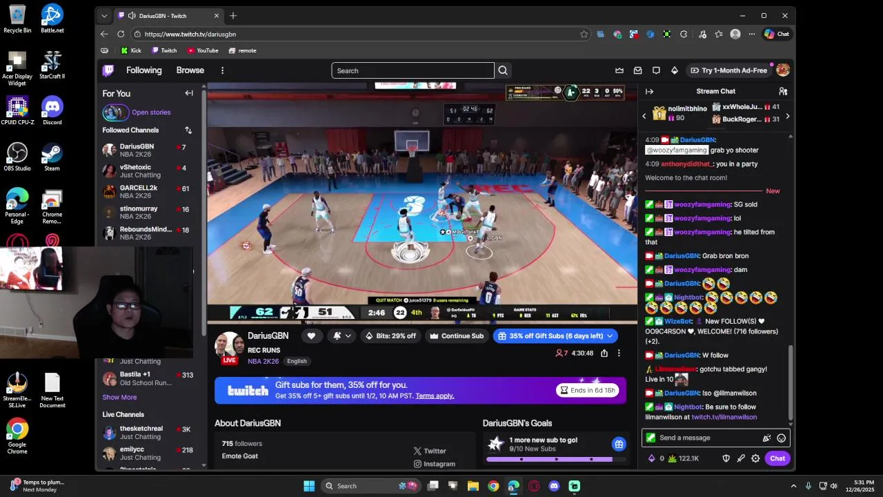Select stinomurray channel in sidebar
Image resolution: width=883 pixels, height=497 pixels.
(148, 212)
